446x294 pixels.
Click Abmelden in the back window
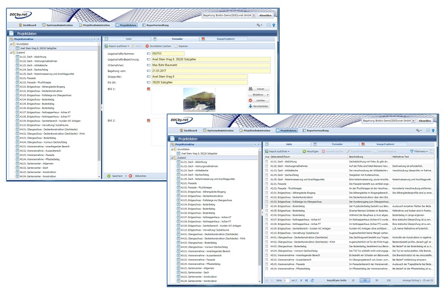265,15
